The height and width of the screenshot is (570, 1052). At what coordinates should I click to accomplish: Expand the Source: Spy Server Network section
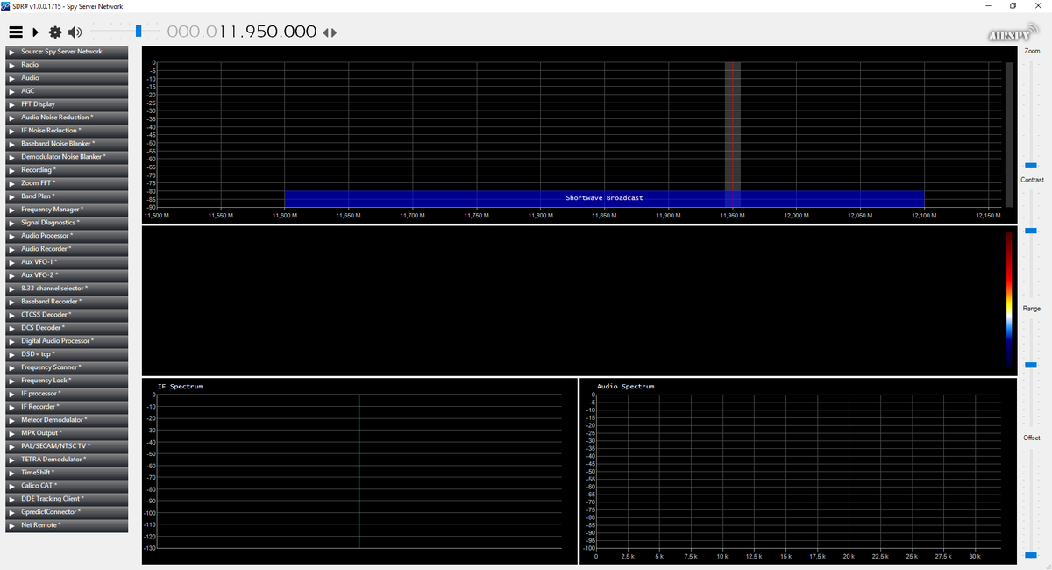[66, 51]
